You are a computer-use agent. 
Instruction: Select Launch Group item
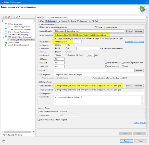coord(13,42)
